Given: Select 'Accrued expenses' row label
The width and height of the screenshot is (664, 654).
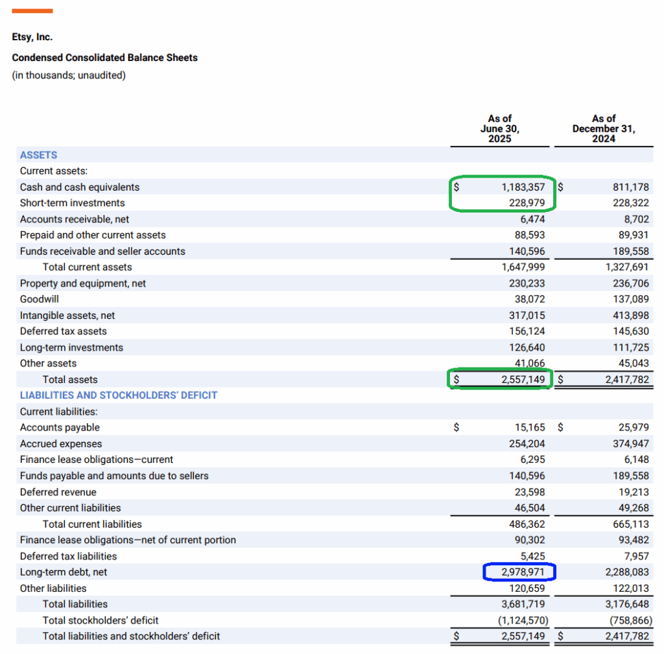Looking at the screenshot, I should 61,444.
